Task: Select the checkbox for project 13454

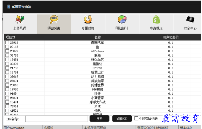Action: 7,60
